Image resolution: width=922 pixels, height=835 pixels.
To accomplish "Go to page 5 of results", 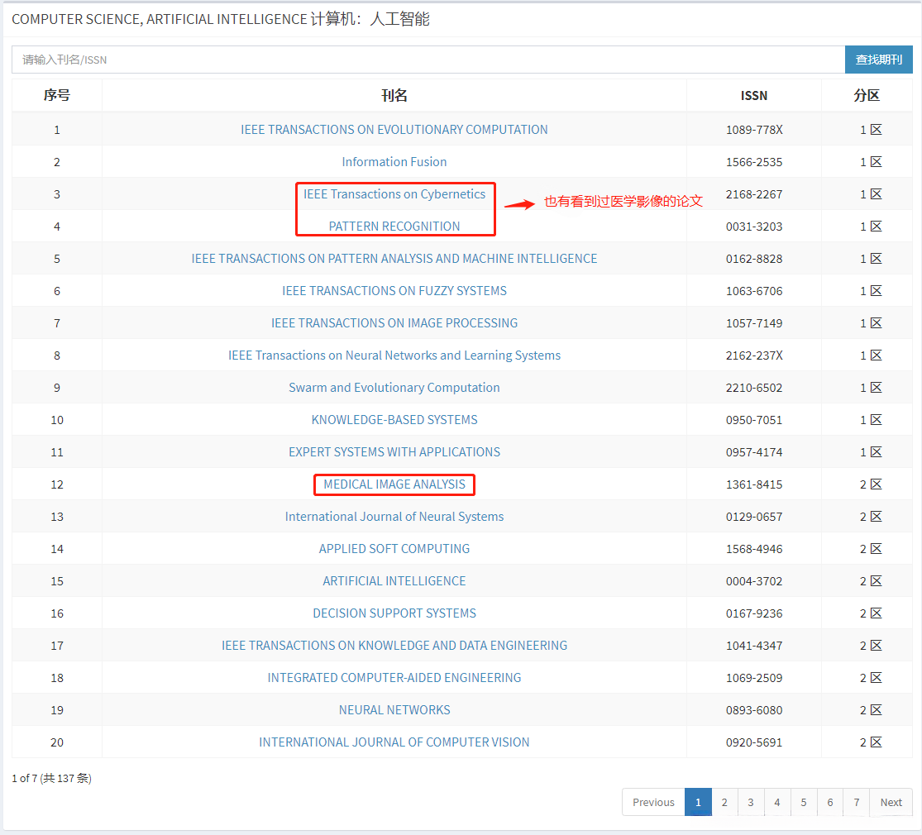I will pos(804,802).
